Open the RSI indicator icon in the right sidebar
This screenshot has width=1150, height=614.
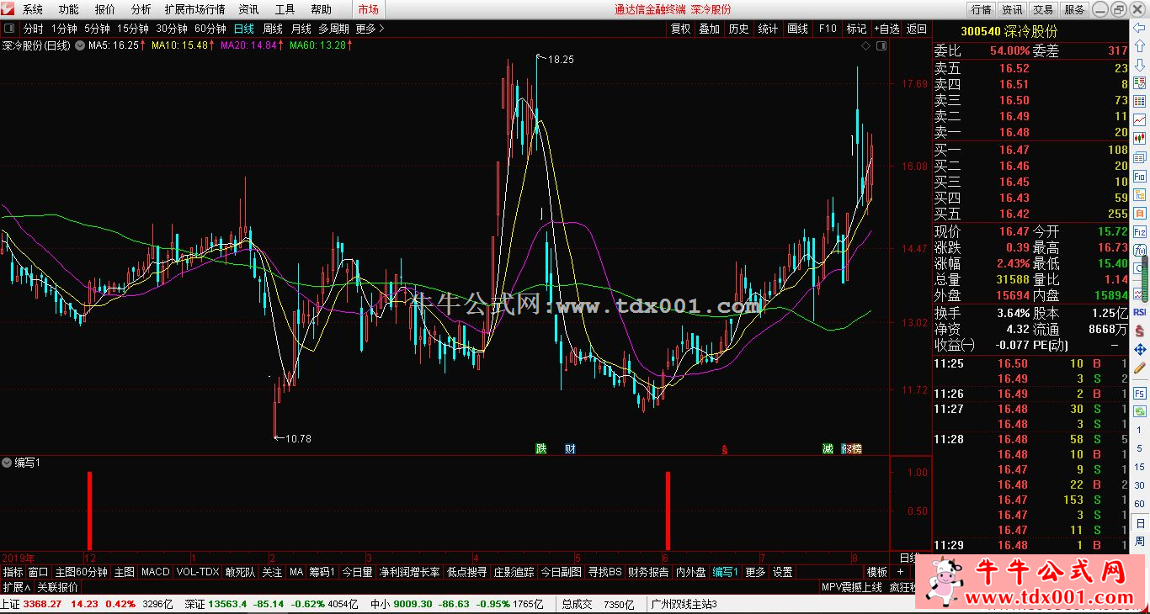click(x=1140, y=311)
